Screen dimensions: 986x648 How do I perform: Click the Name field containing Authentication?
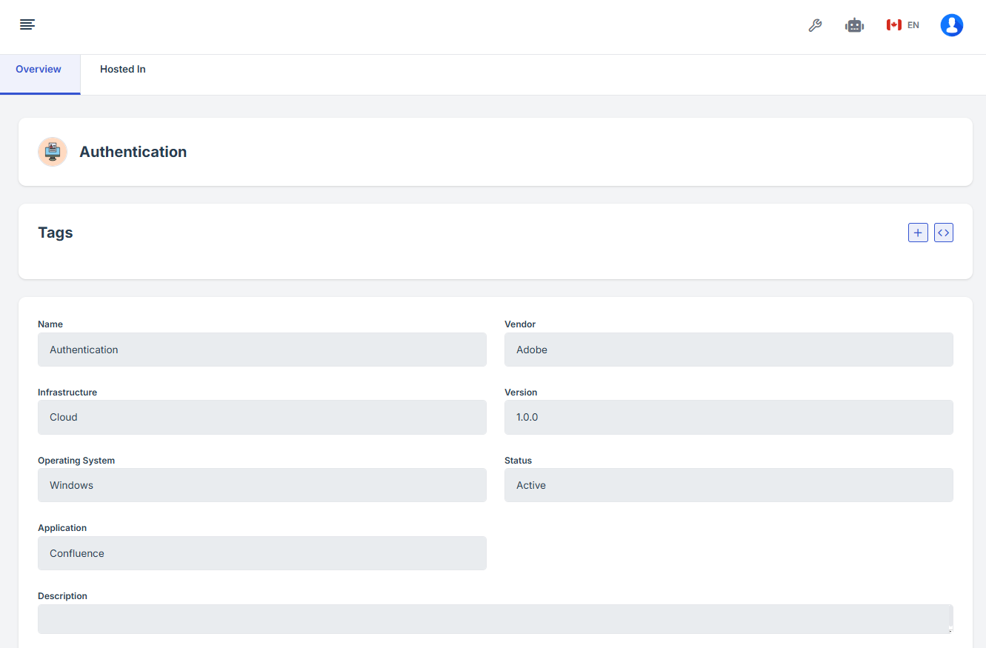(262, 350)
